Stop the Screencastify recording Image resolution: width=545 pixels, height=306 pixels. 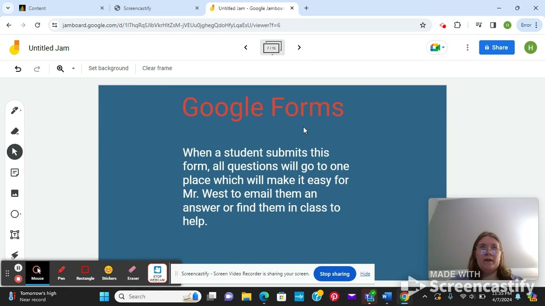pyautogui.click(x=18, y=279)
